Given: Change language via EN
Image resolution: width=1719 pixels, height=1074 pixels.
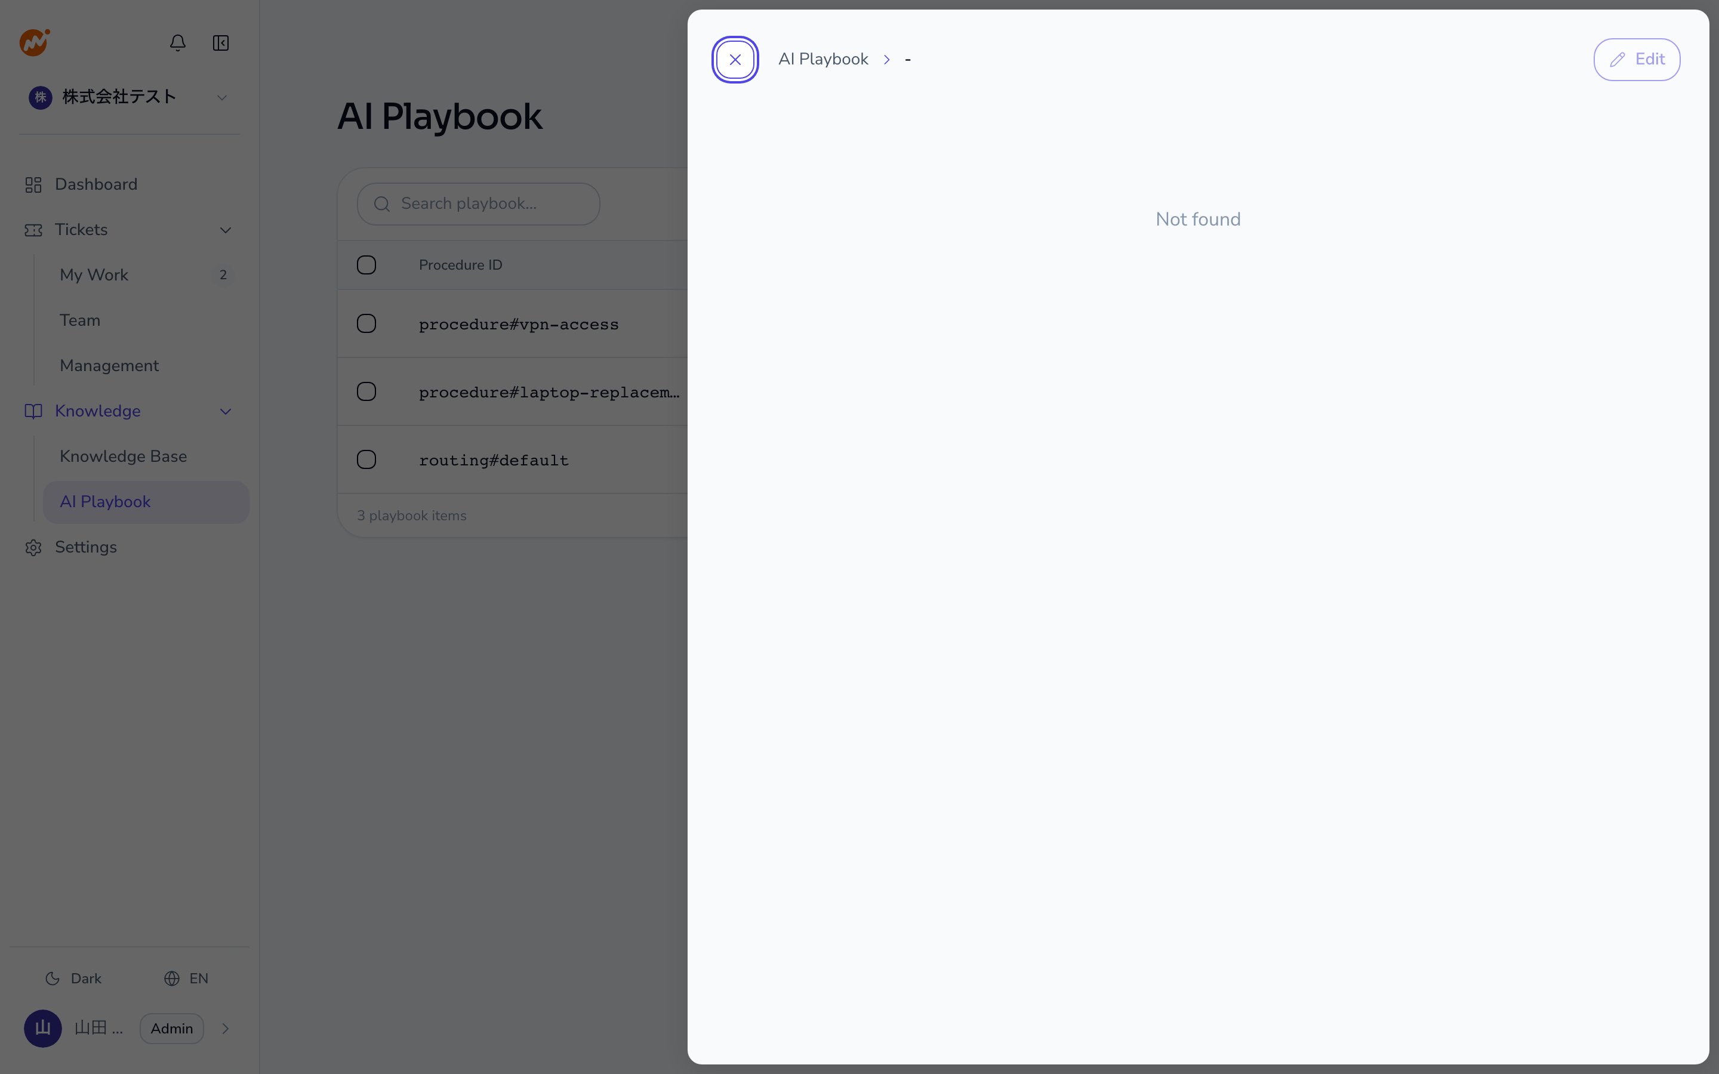Looking at the screenshot, I should pyautogui.click(x=186, y=979).
